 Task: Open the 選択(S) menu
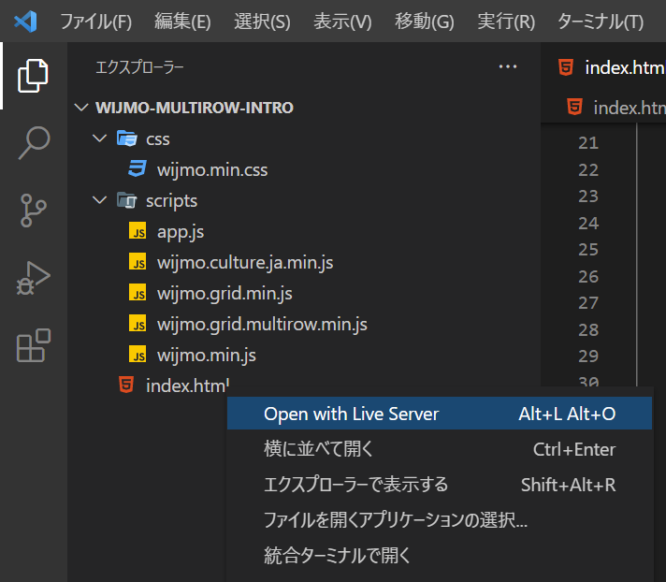(262, 22)
